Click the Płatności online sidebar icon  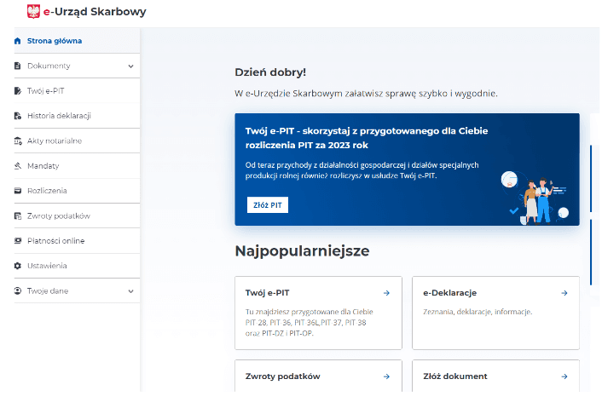pos(17,241)
